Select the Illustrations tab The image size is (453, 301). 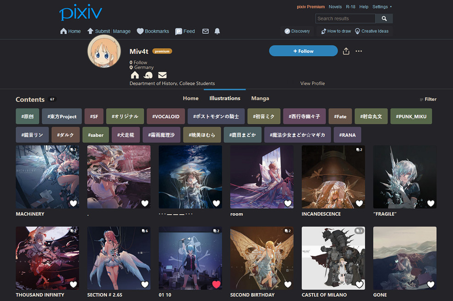coord(224,98)
